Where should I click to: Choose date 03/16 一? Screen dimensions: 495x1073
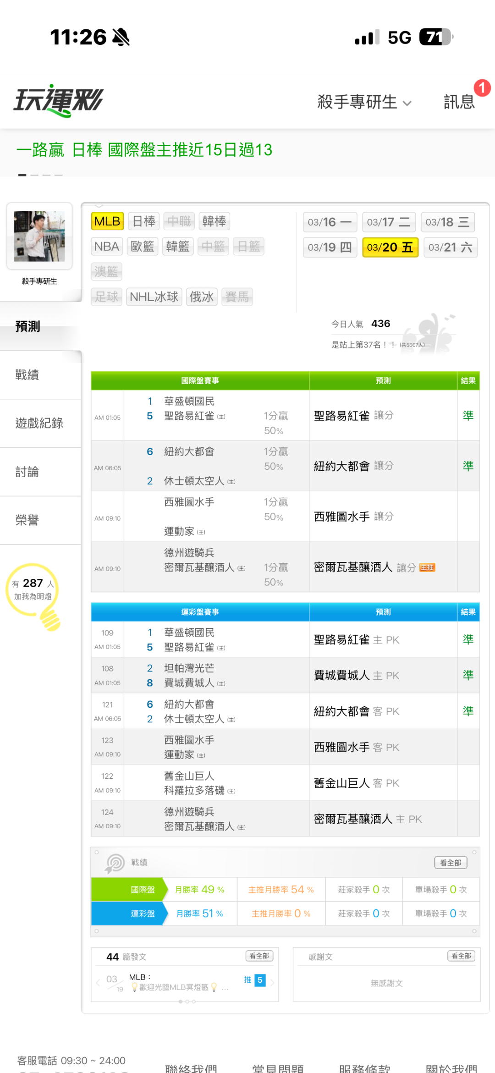click(330, 222)
